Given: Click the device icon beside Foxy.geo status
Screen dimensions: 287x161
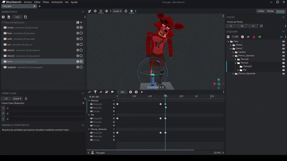Looking at the screenshot, I should pos(92,153).
